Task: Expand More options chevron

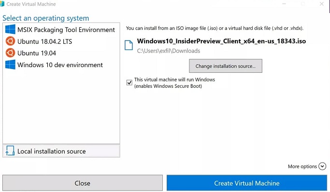Action: pyautogui.click(x=322, y=166)
